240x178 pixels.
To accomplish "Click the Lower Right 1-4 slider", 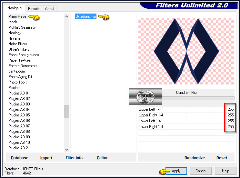I will click(x=186, y=127).
